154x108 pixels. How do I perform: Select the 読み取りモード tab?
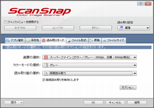53,40
